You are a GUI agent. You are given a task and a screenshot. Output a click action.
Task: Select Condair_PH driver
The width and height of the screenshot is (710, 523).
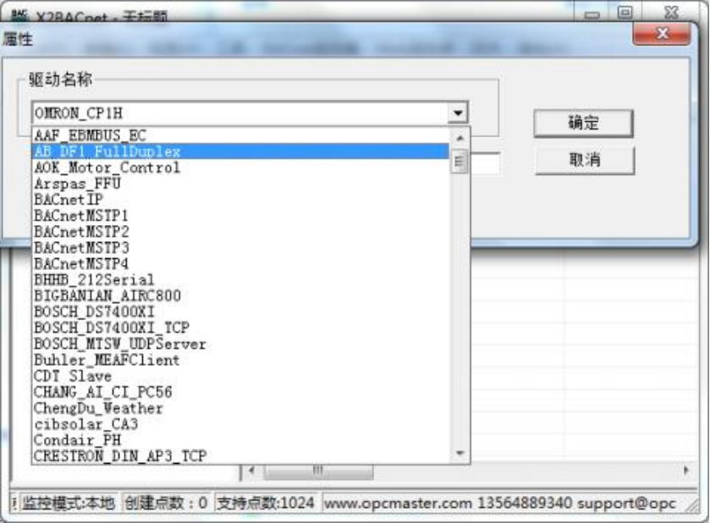240,440
